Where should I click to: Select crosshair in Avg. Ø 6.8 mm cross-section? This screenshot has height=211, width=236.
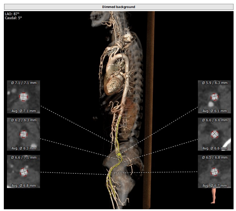23,171
